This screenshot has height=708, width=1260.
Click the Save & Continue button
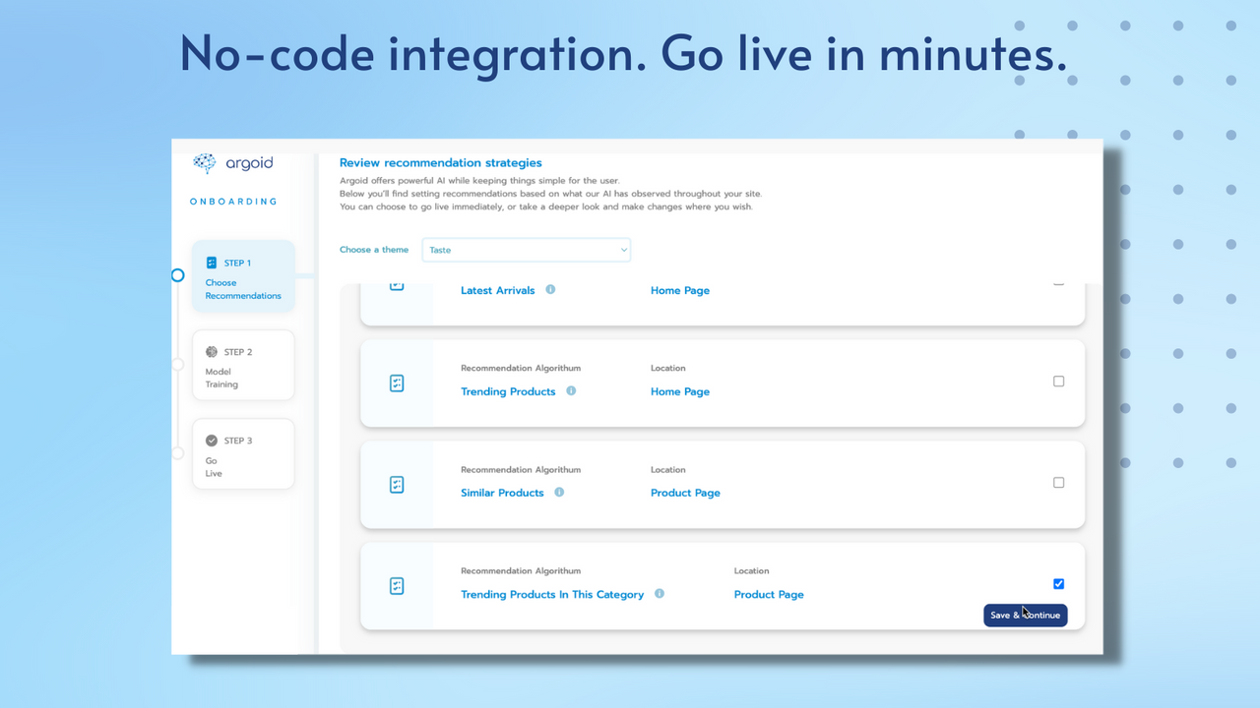[x=1025, y=615]
